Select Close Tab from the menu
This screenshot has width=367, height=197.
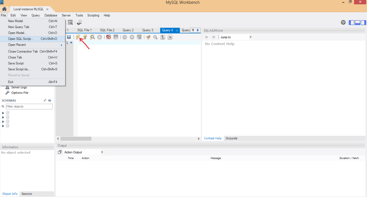(x=33, y=57)
